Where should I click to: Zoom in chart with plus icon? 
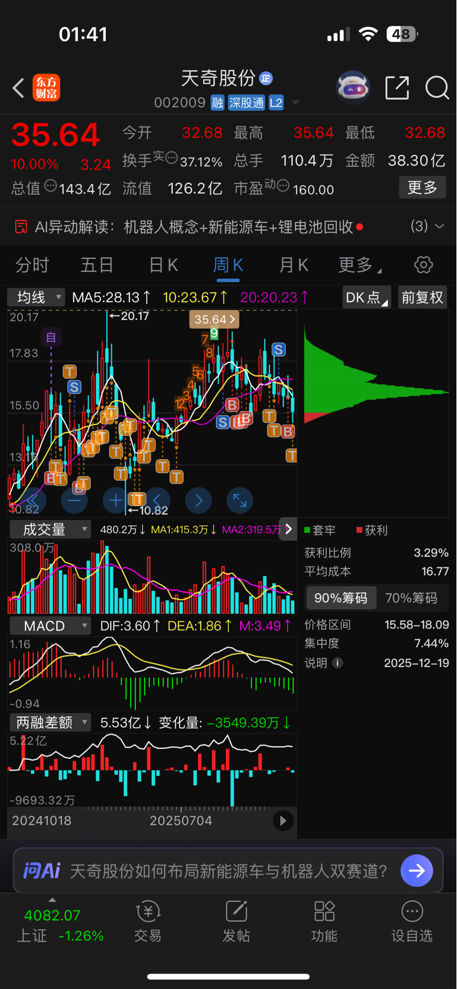(115, 501)
